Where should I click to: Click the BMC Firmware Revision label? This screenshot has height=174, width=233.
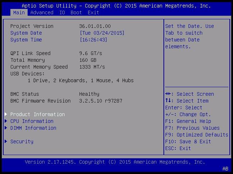click(41, 101)
